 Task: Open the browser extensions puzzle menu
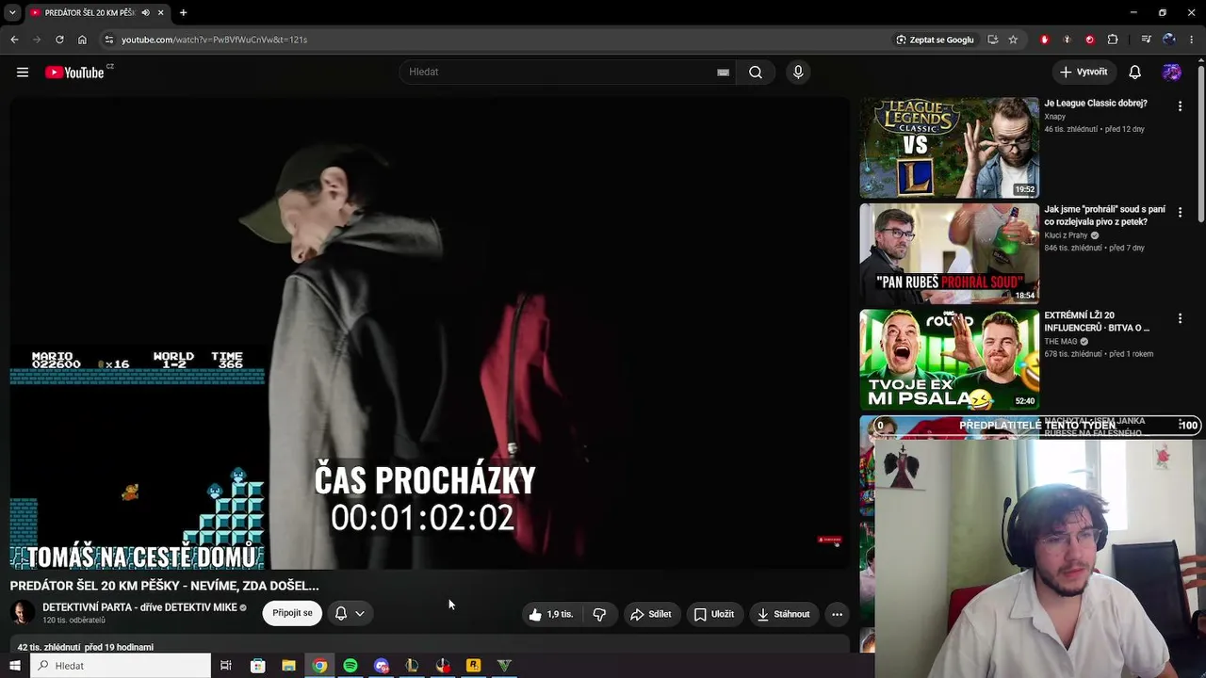pos(1113,40)
